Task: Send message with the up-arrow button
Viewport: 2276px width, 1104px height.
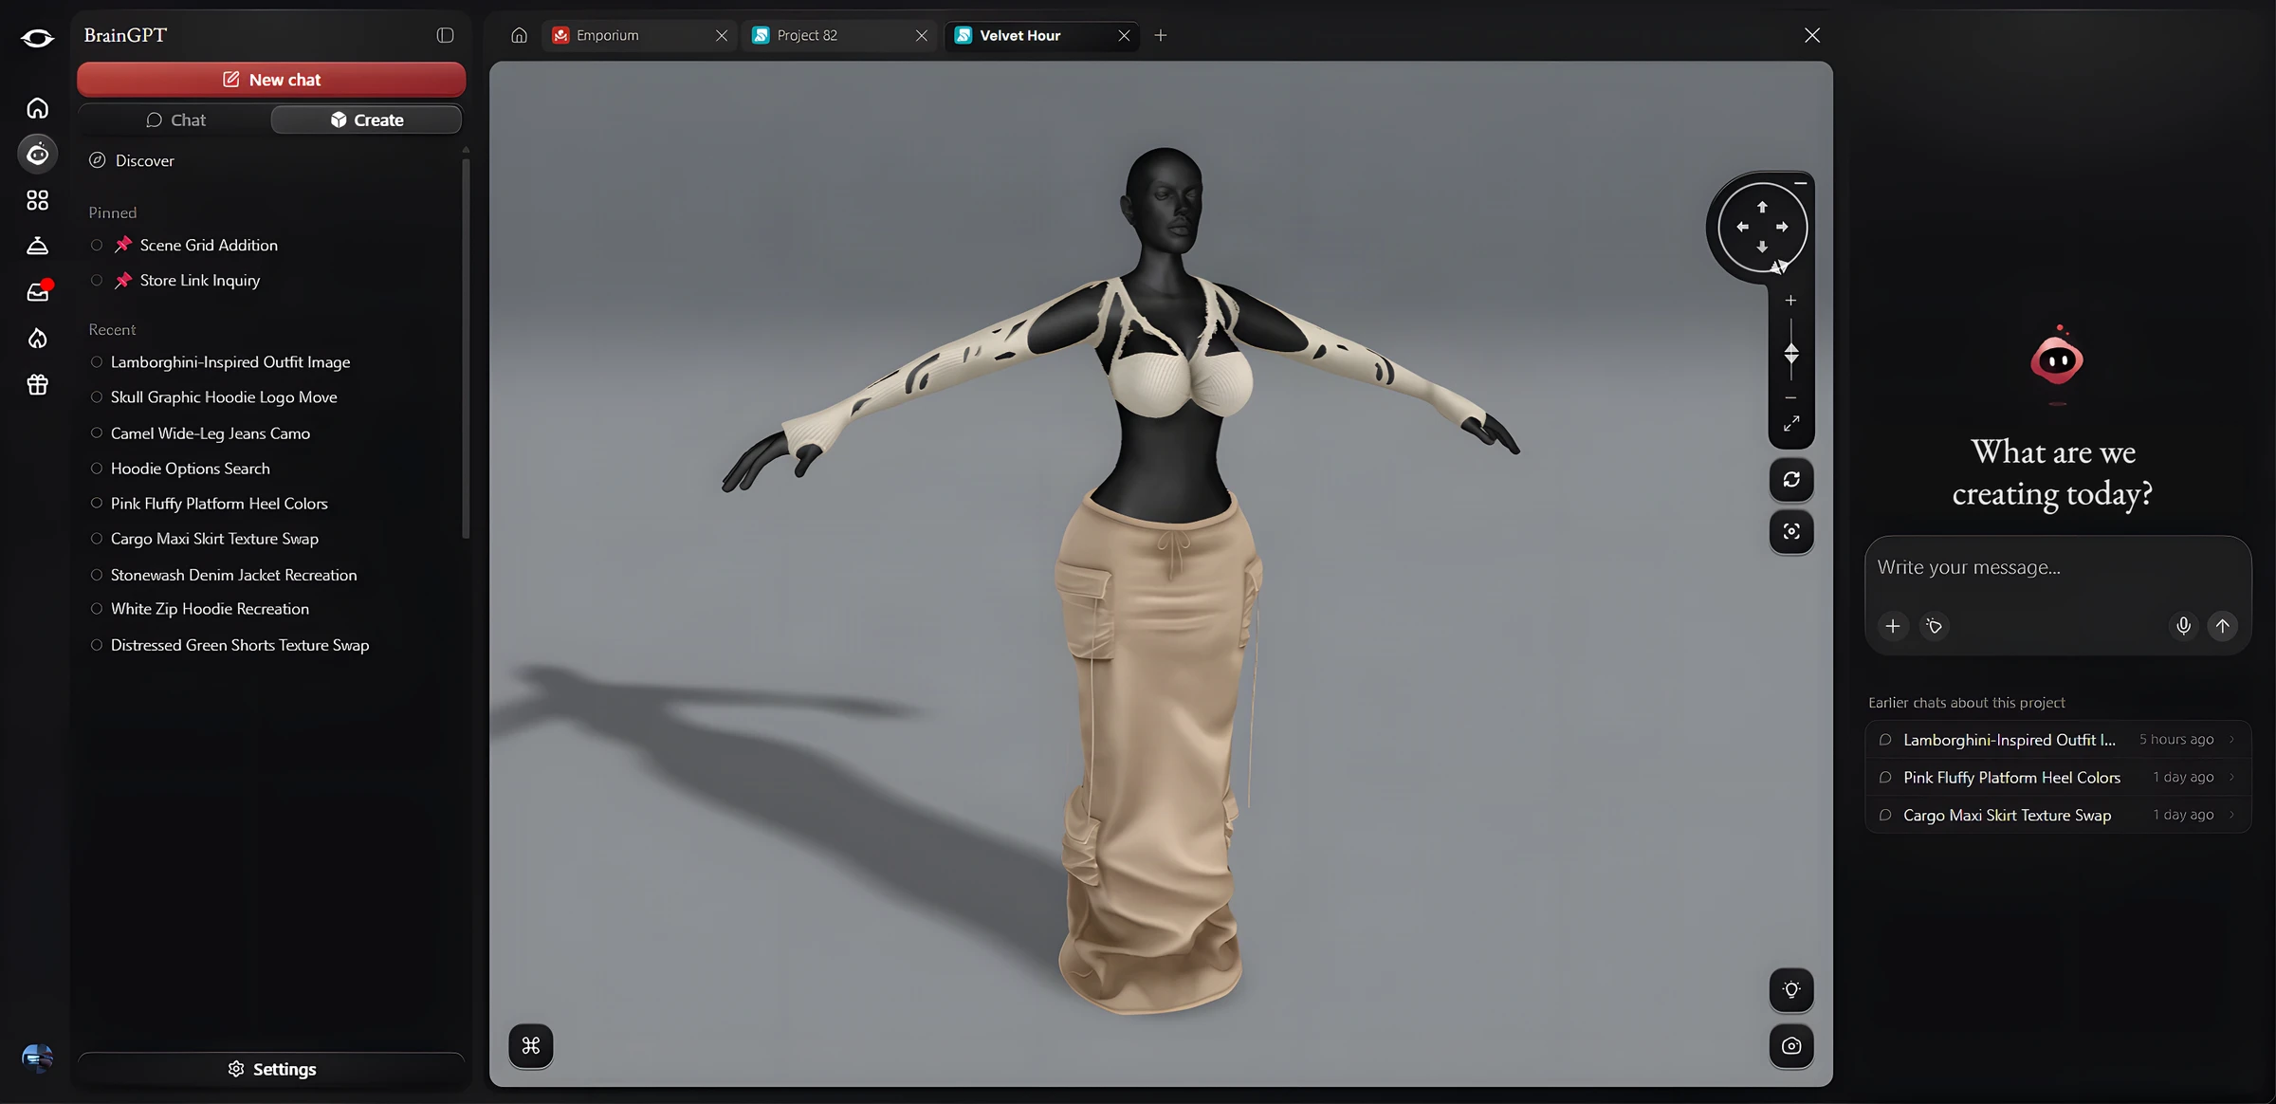Action: tap(2223, 626)
